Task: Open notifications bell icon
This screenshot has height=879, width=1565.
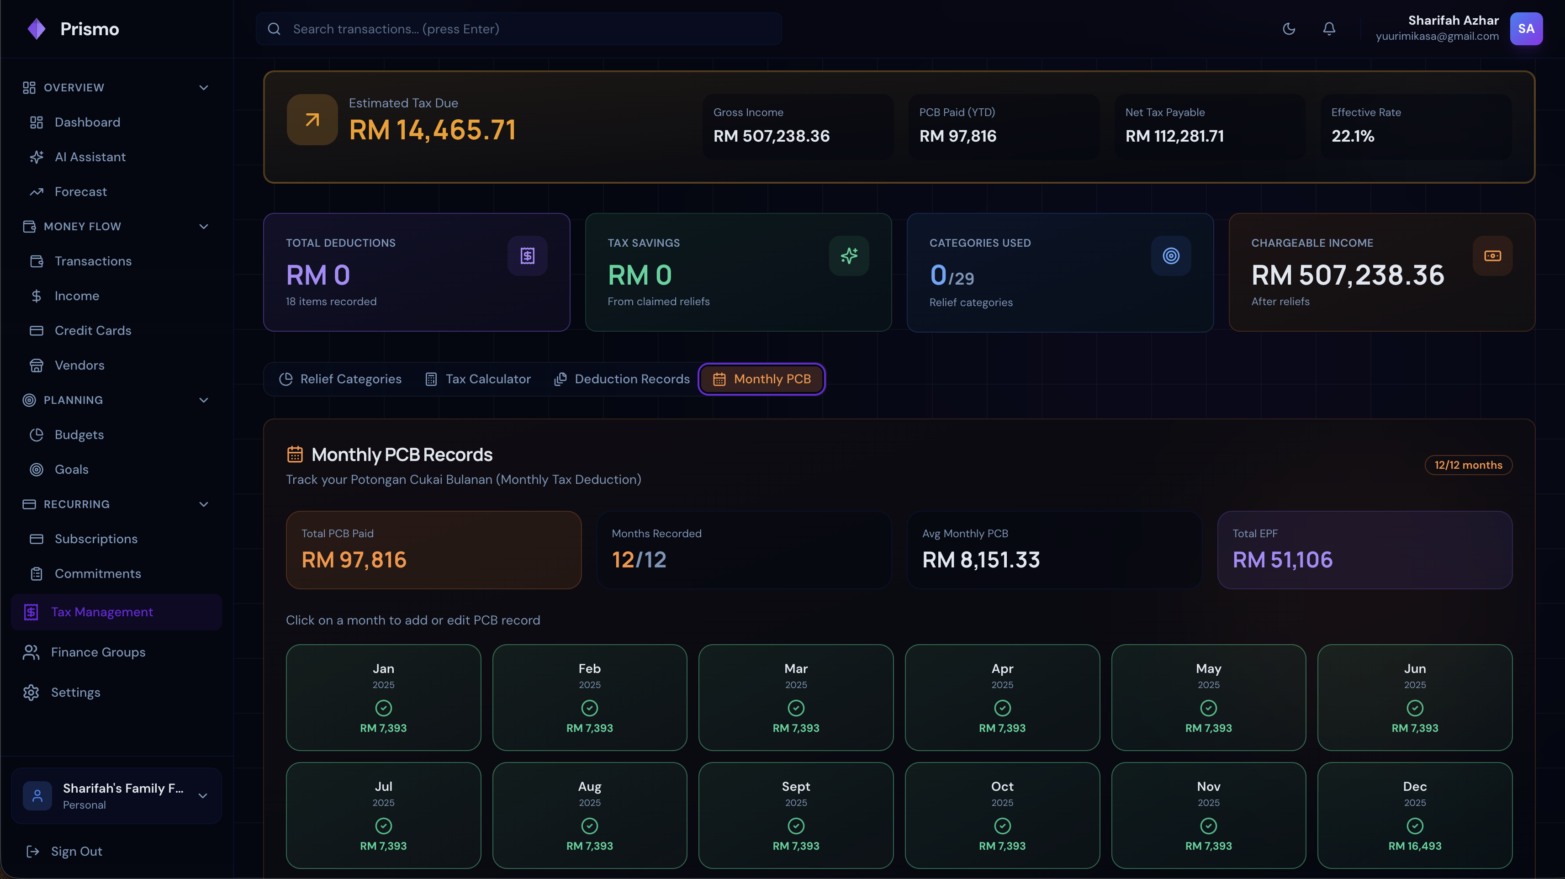Action: [1329, 28]
